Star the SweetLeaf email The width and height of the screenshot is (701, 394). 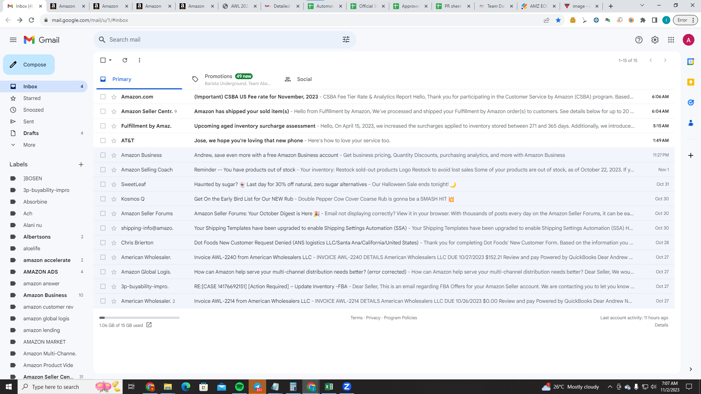(x=114, y=184)
